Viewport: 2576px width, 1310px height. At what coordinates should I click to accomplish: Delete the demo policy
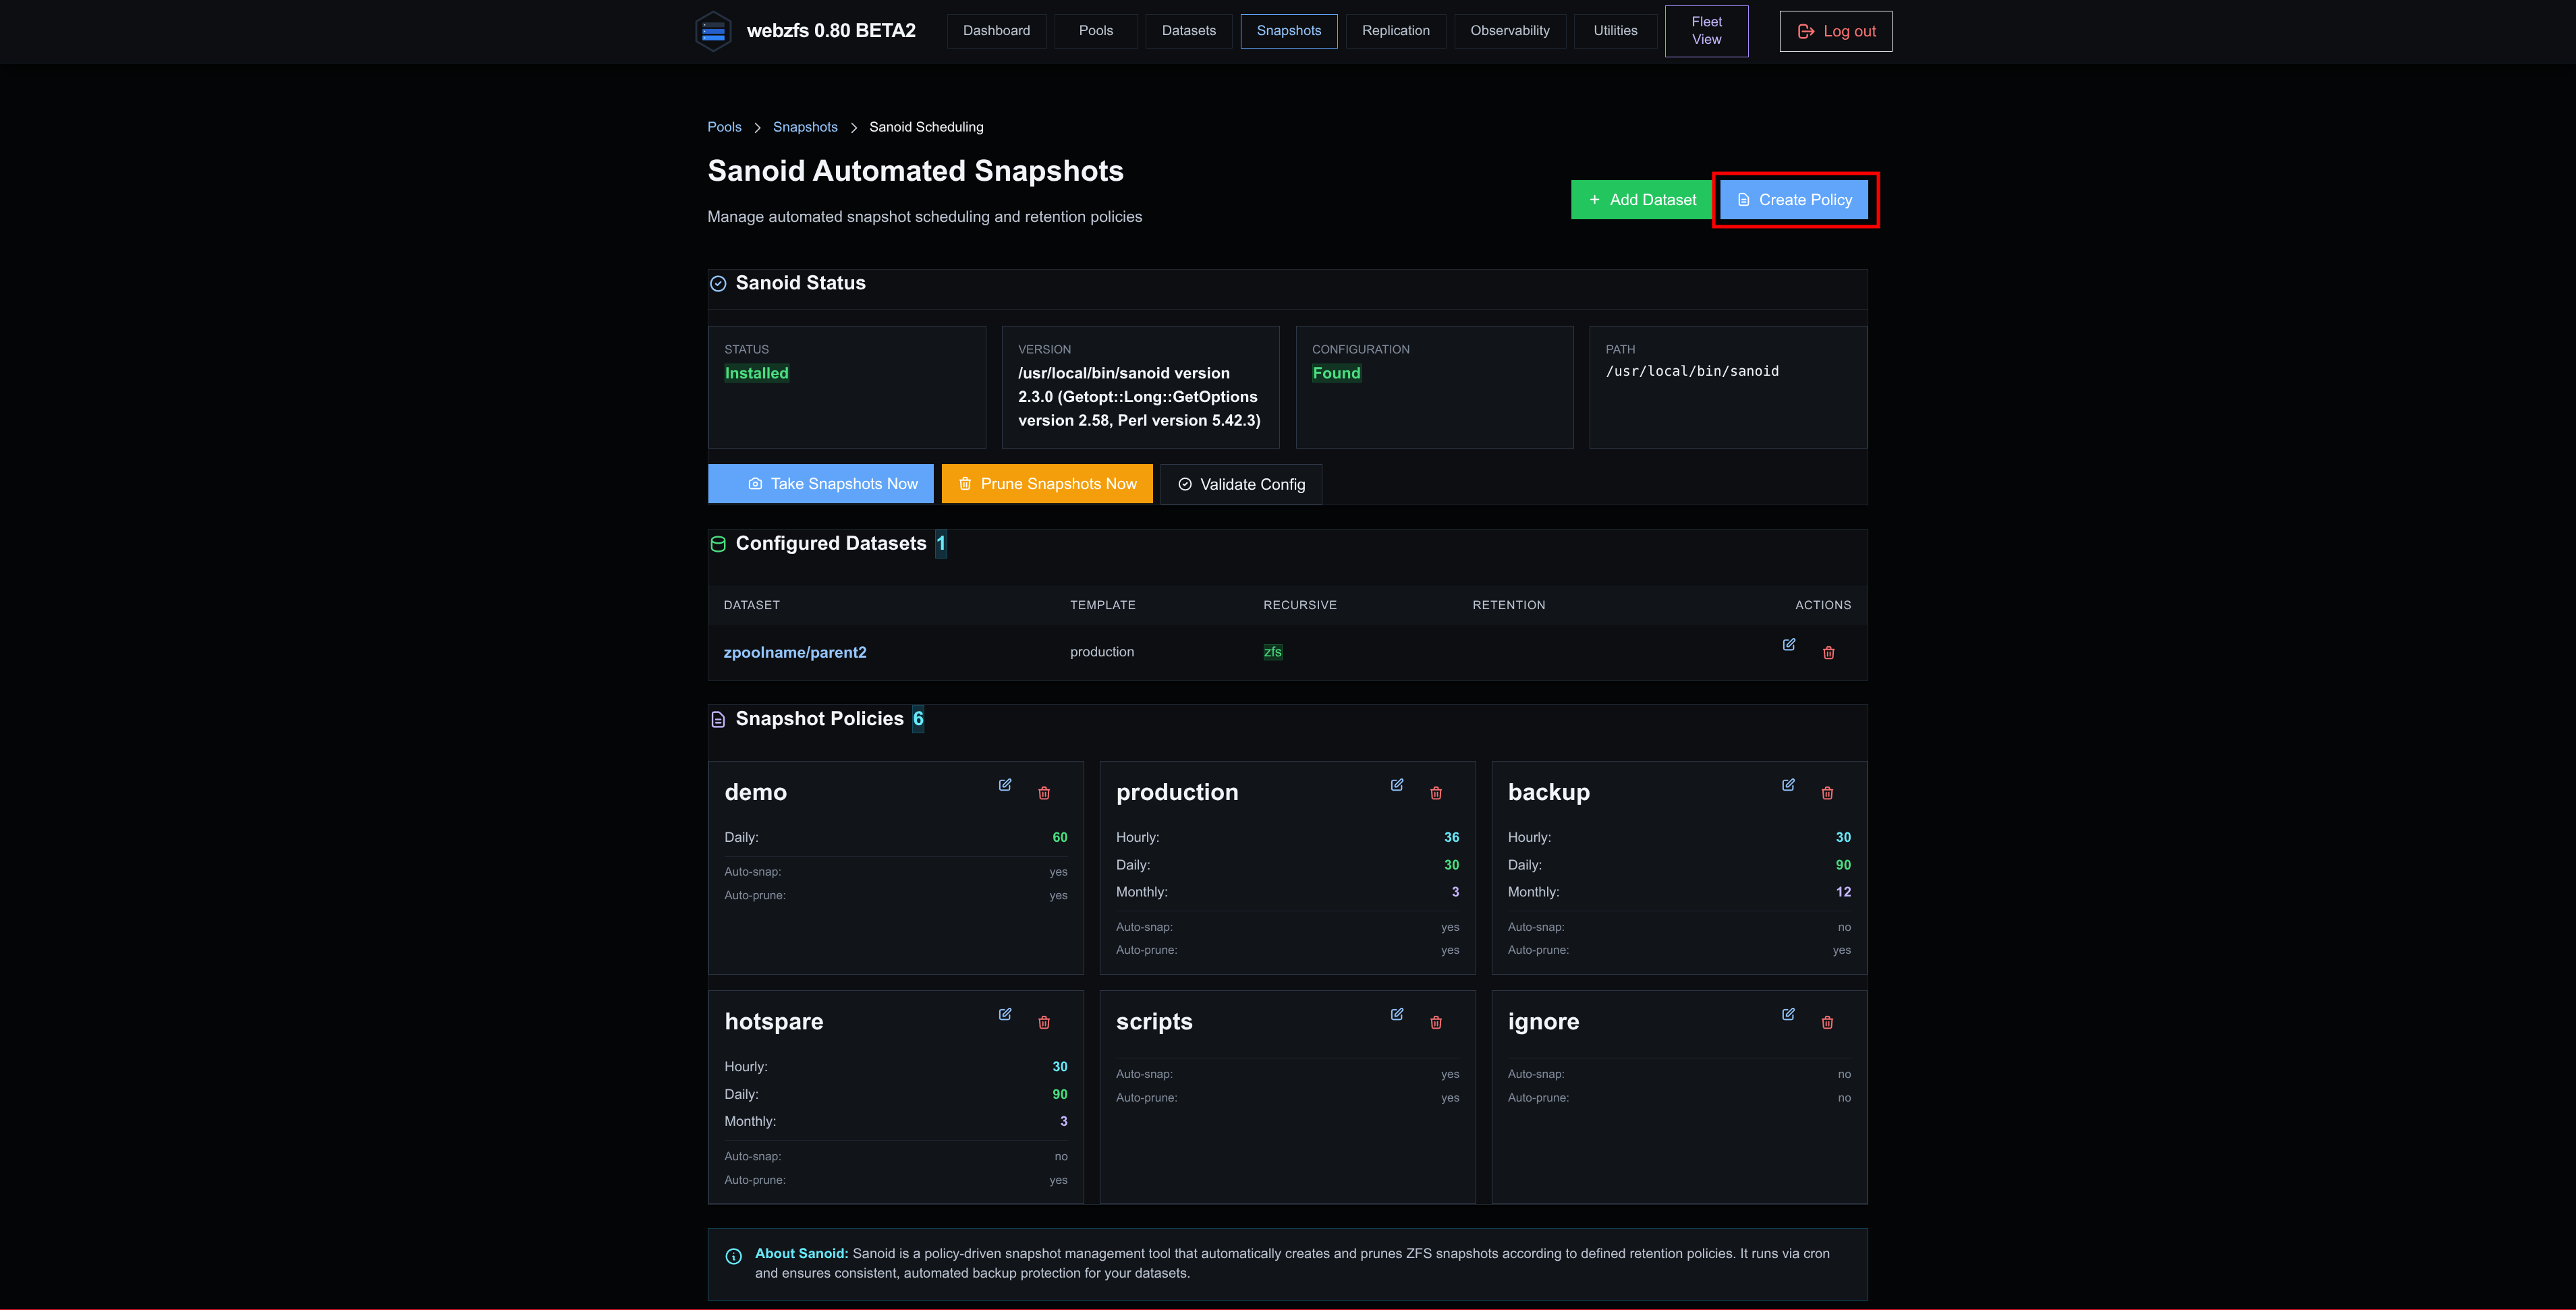1044,793
